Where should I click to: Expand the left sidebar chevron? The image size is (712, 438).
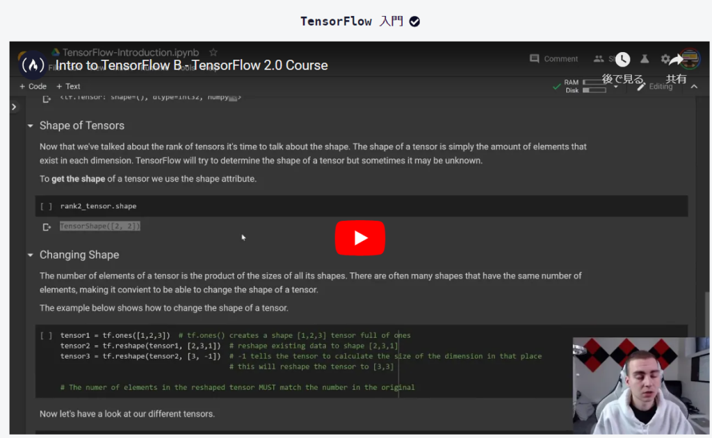coord(14,107)
